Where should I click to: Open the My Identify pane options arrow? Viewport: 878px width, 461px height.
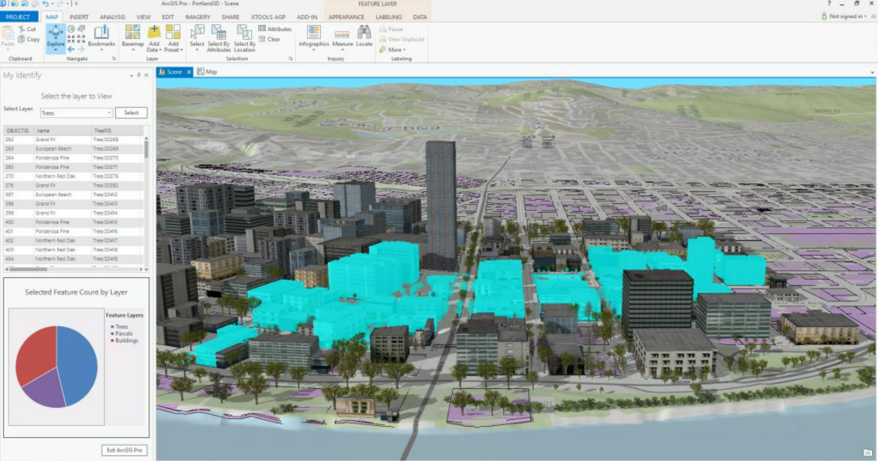click(x=131, y=76)
